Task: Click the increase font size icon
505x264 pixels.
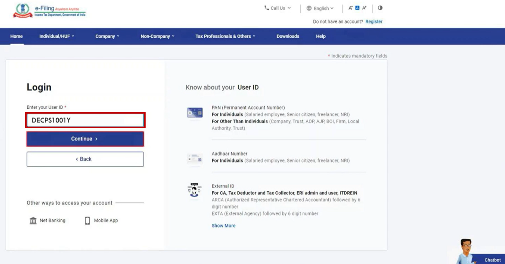Action: [364, 8]
